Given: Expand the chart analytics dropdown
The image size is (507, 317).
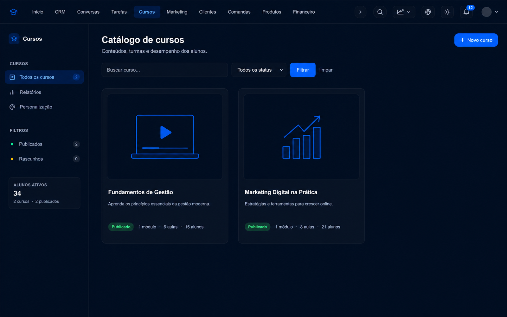Looking at the screenshot, I should click(x=404, y=12).
